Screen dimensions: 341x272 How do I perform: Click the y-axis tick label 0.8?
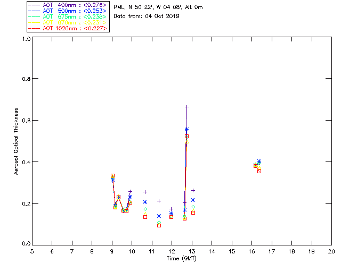26,79
